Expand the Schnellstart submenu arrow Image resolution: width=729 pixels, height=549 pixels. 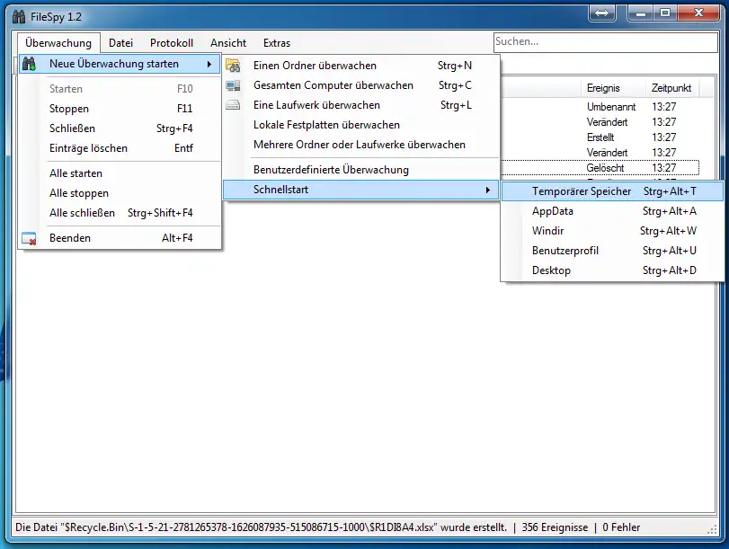pyautogui.click(x=488, y=190)
